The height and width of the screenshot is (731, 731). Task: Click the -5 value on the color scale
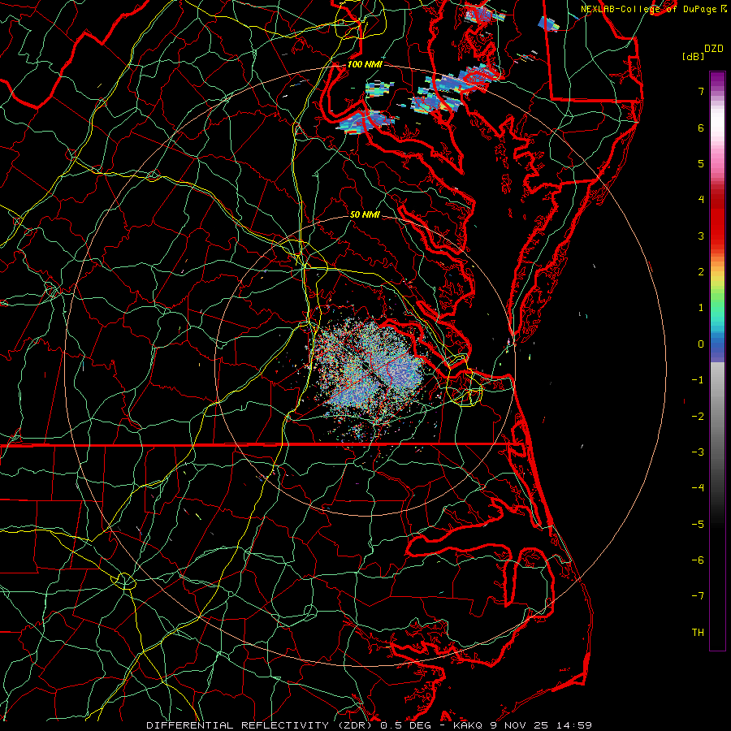pos(698,525)
